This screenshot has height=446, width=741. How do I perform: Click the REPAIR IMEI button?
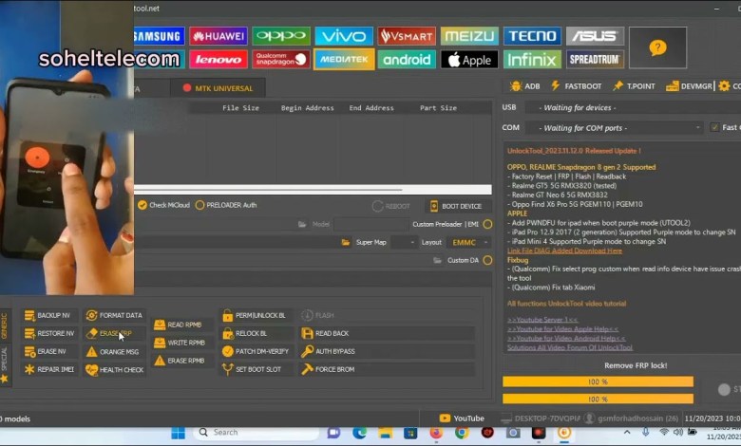click(x=49, y=369)
